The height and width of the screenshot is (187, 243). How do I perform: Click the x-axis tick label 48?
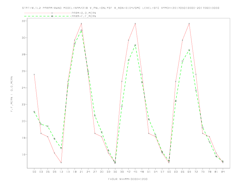coord(142,172)
